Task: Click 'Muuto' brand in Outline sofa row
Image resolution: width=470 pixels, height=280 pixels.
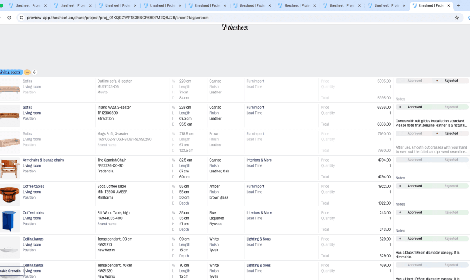Action: point(103,92)
